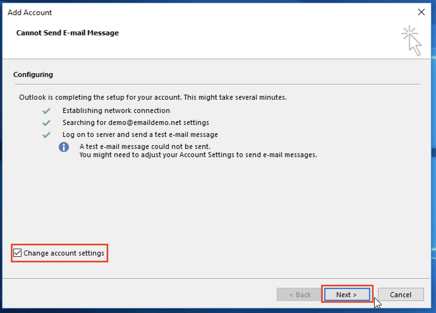
Task: Click the Cannot Send E-mail Message heading
Action: coord(68,33)
